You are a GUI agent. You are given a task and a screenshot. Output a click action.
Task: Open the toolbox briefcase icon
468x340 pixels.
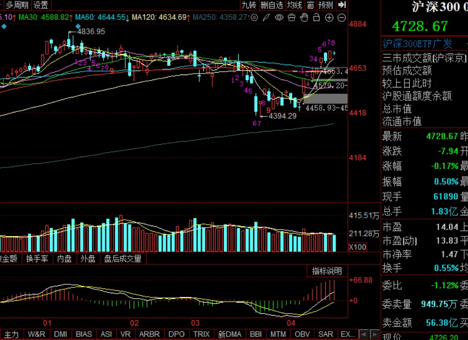[x=291, y=17]
